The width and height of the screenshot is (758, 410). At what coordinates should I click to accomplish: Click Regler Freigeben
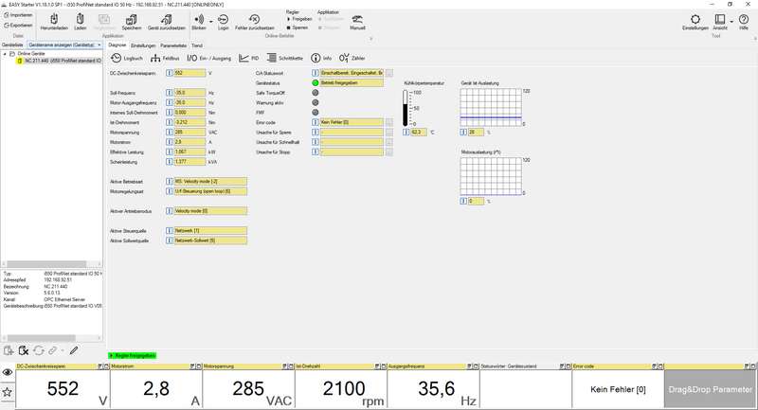(299, 19)
